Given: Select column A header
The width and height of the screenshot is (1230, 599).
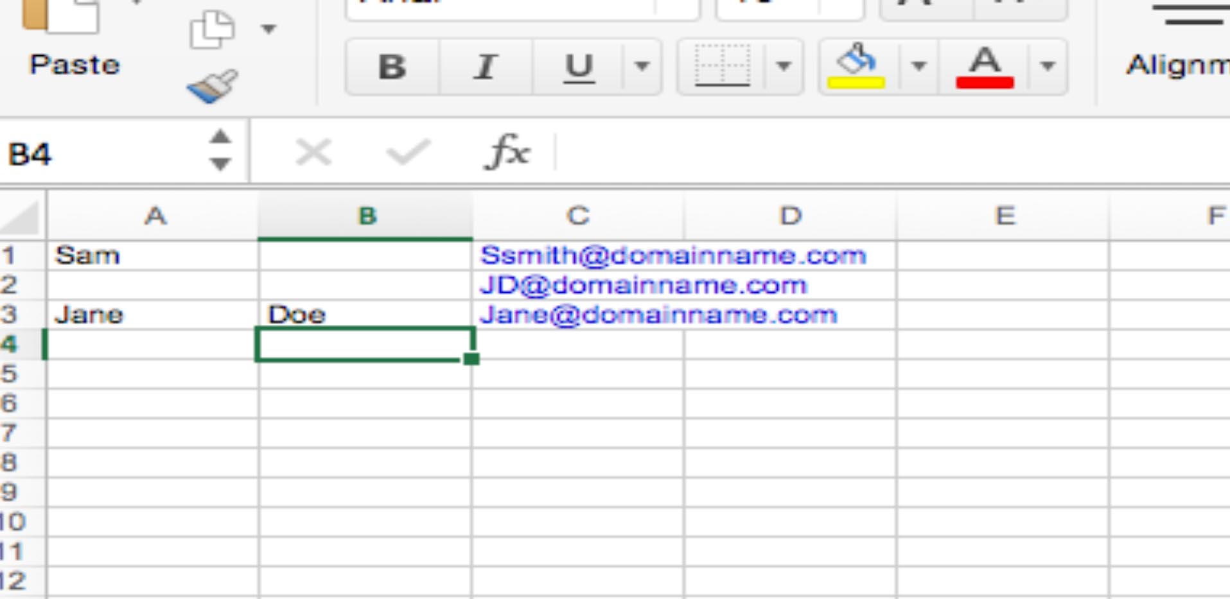Looking at the screenshot, I should click(153, 216).
